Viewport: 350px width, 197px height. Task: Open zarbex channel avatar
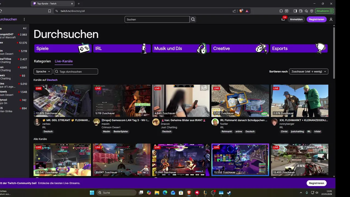pyautogui.click(x=37, y=122)
